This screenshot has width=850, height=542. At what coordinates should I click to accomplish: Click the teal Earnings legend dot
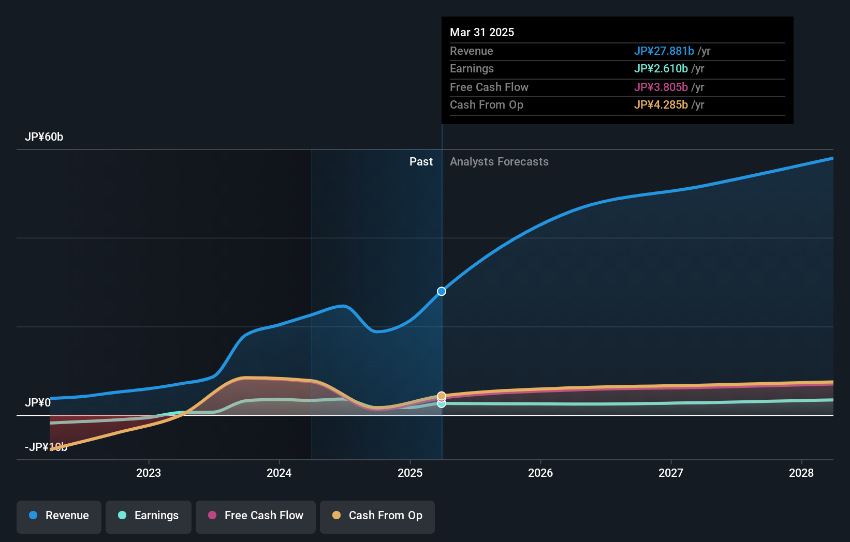[x=122, y=516]
